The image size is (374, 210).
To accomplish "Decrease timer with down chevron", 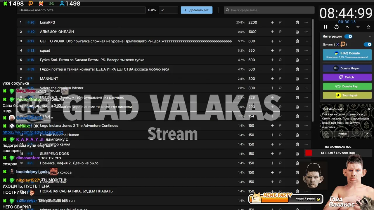I will point(358,27).
